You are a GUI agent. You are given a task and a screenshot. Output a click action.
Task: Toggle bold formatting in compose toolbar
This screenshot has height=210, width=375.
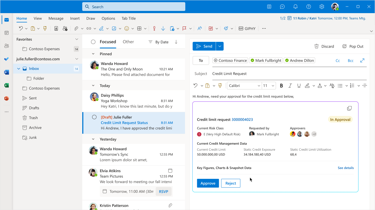click(x=281, y=86)
